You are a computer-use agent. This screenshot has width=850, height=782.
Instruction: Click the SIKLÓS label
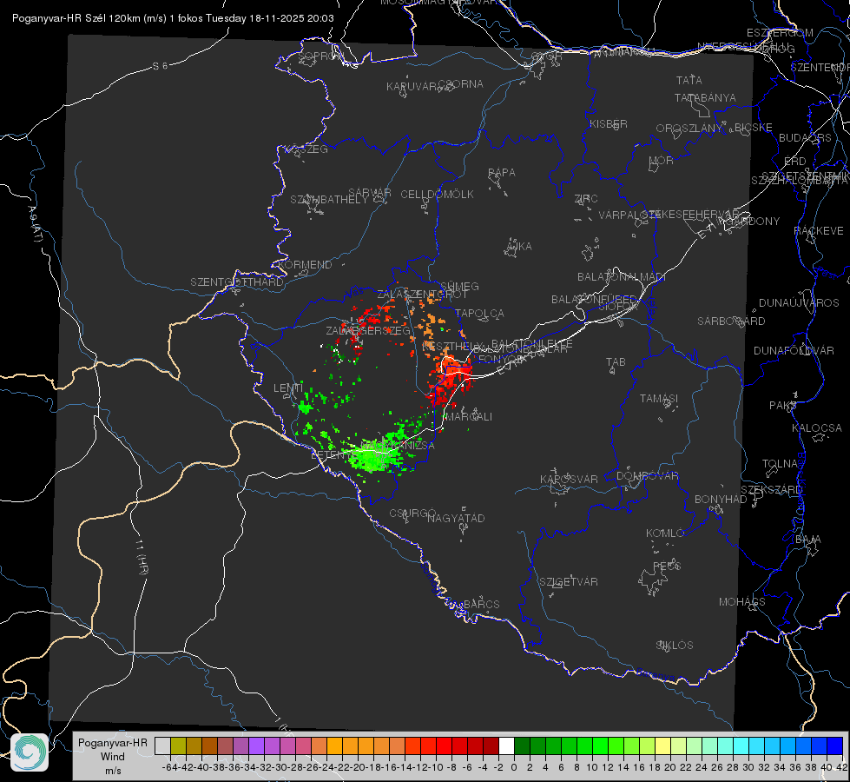point(675,646)
